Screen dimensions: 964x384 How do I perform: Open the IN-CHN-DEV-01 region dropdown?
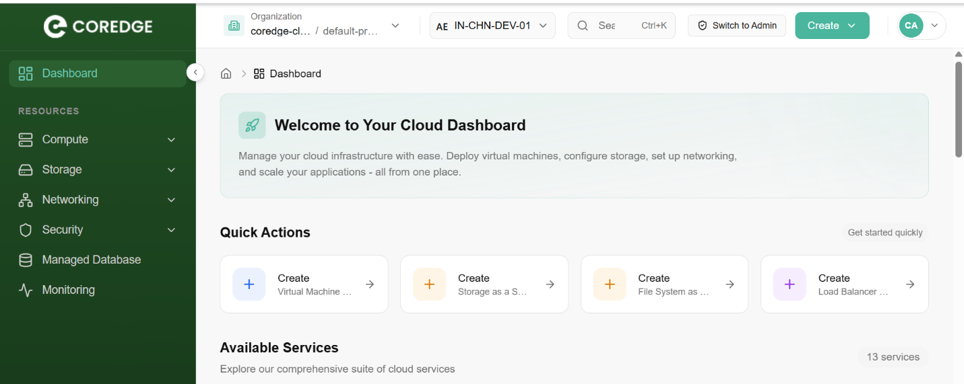point(492,26)
